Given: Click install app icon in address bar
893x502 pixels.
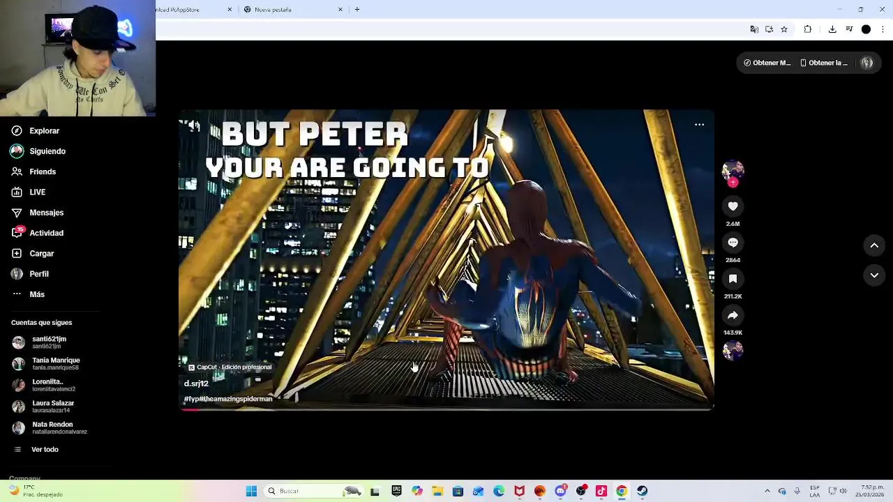Looking at the screenshot, I should click(x=769, y=29).
